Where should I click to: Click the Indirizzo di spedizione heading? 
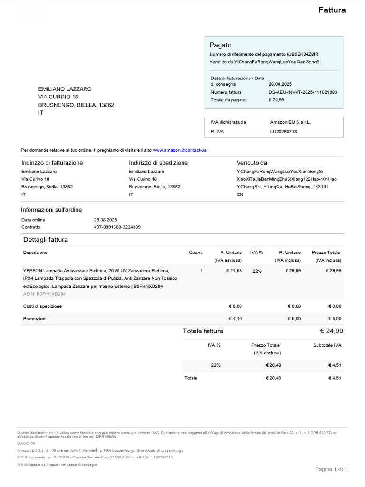(x=158, y=163)
